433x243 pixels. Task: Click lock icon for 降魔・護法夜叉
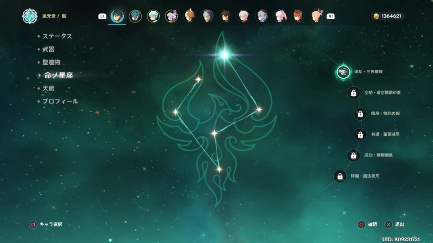pos(340,176)
